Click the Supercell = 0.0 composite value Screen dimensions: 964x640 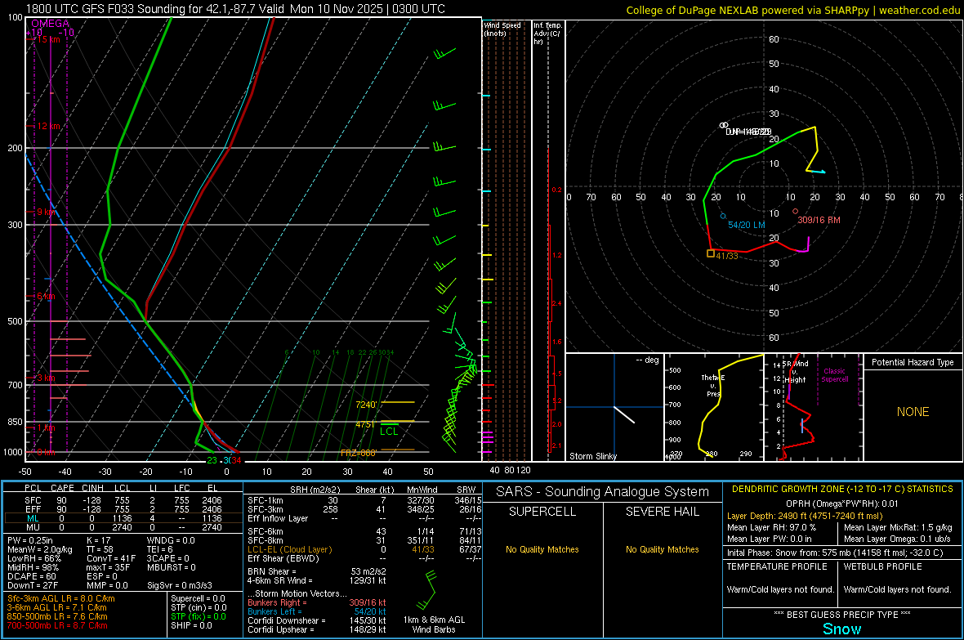[198, 598]
